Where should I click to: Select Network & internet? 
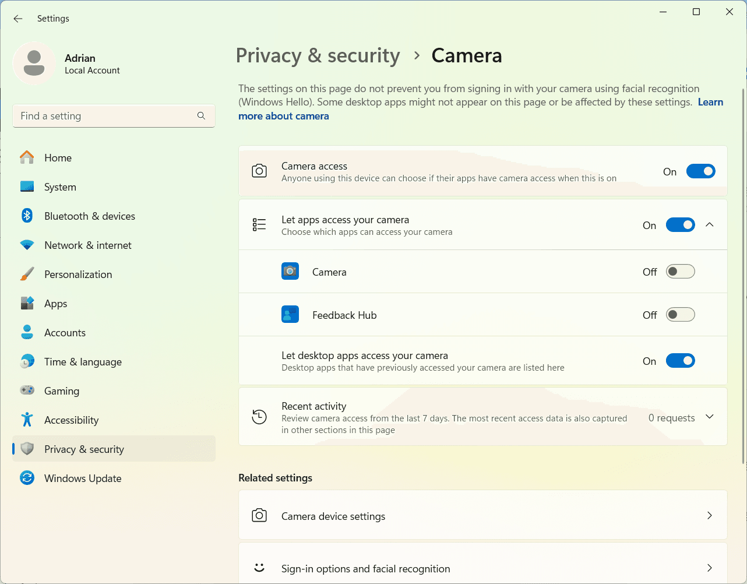click(114, 245)
